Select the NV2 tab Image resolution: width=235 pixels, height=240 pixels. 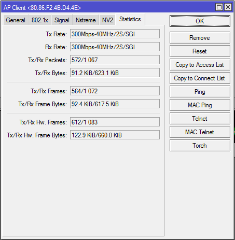107,20
